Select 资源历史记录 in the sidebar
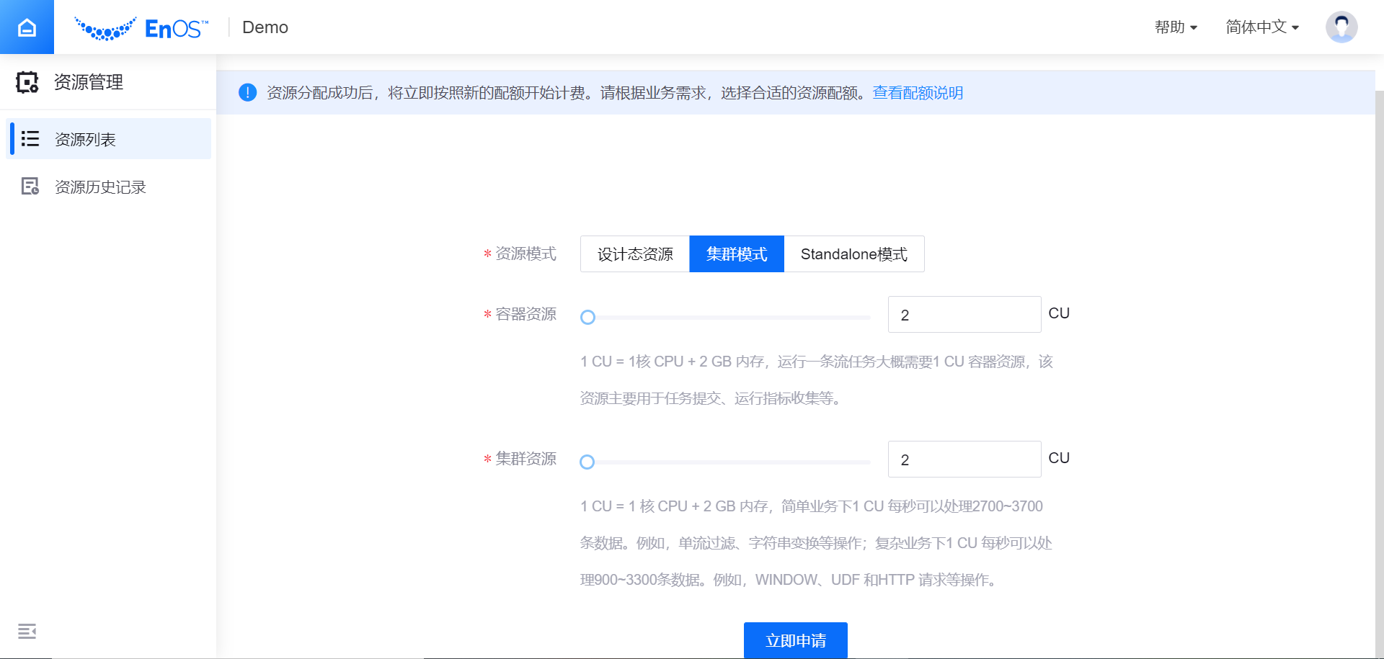The height and width of the screenshot is (659, 1384). (108, 187)
